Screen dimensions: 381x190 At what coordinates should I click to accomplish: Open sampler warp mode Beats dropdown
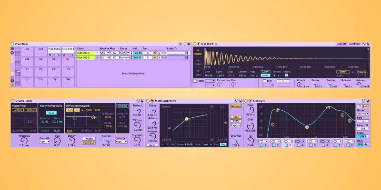coord(343,76)
